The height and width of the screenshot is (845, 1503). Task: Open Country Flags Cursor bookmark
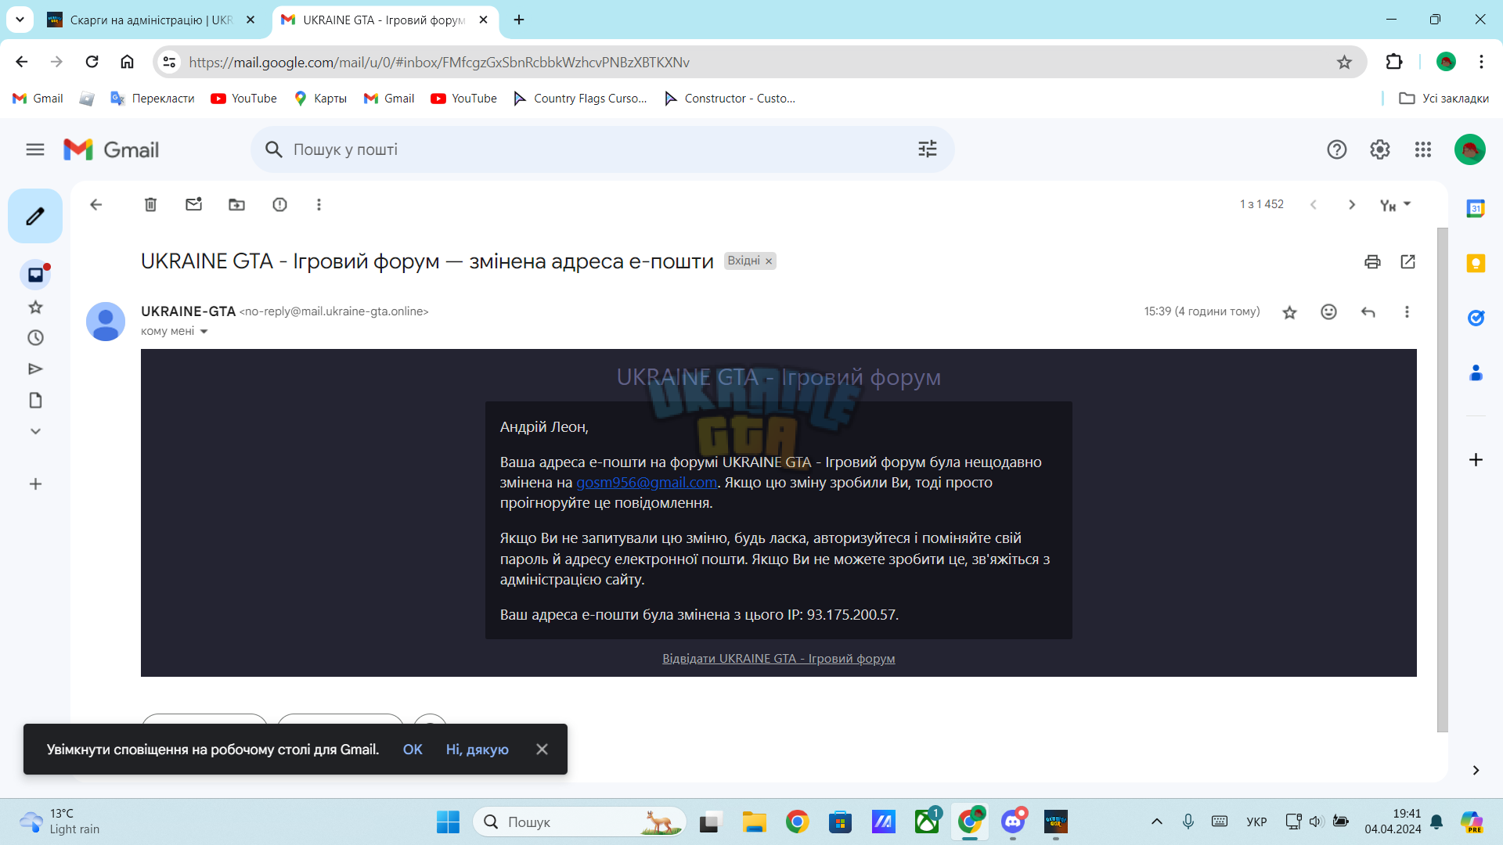(580, 99)
